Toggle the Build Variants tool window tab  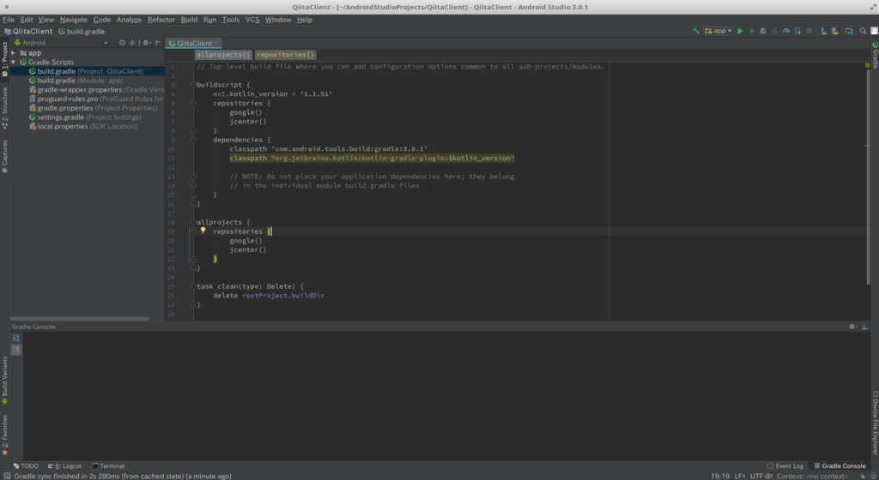4,381
